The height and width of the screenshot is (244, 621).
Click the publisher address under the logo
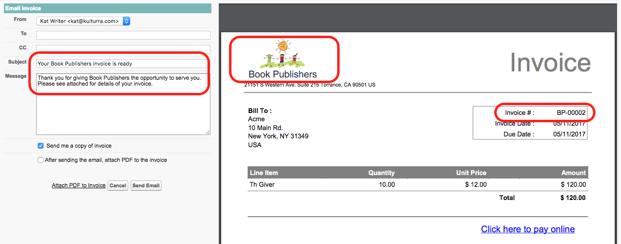click(x=310, y=85)
